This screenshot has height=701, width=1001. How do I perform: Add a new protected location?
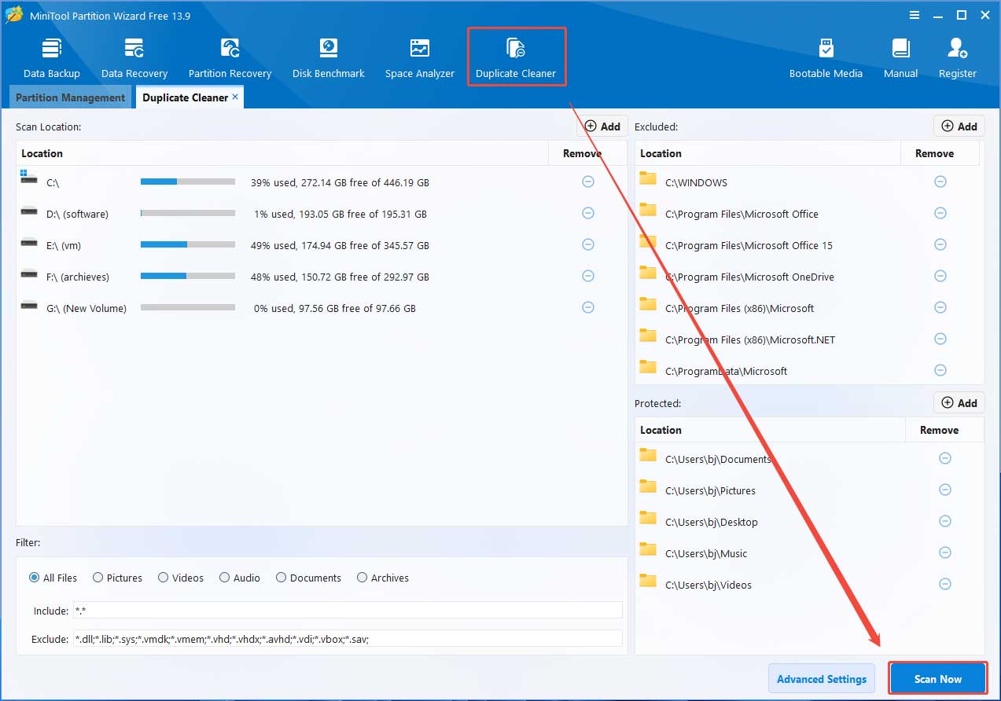(959, 402)
